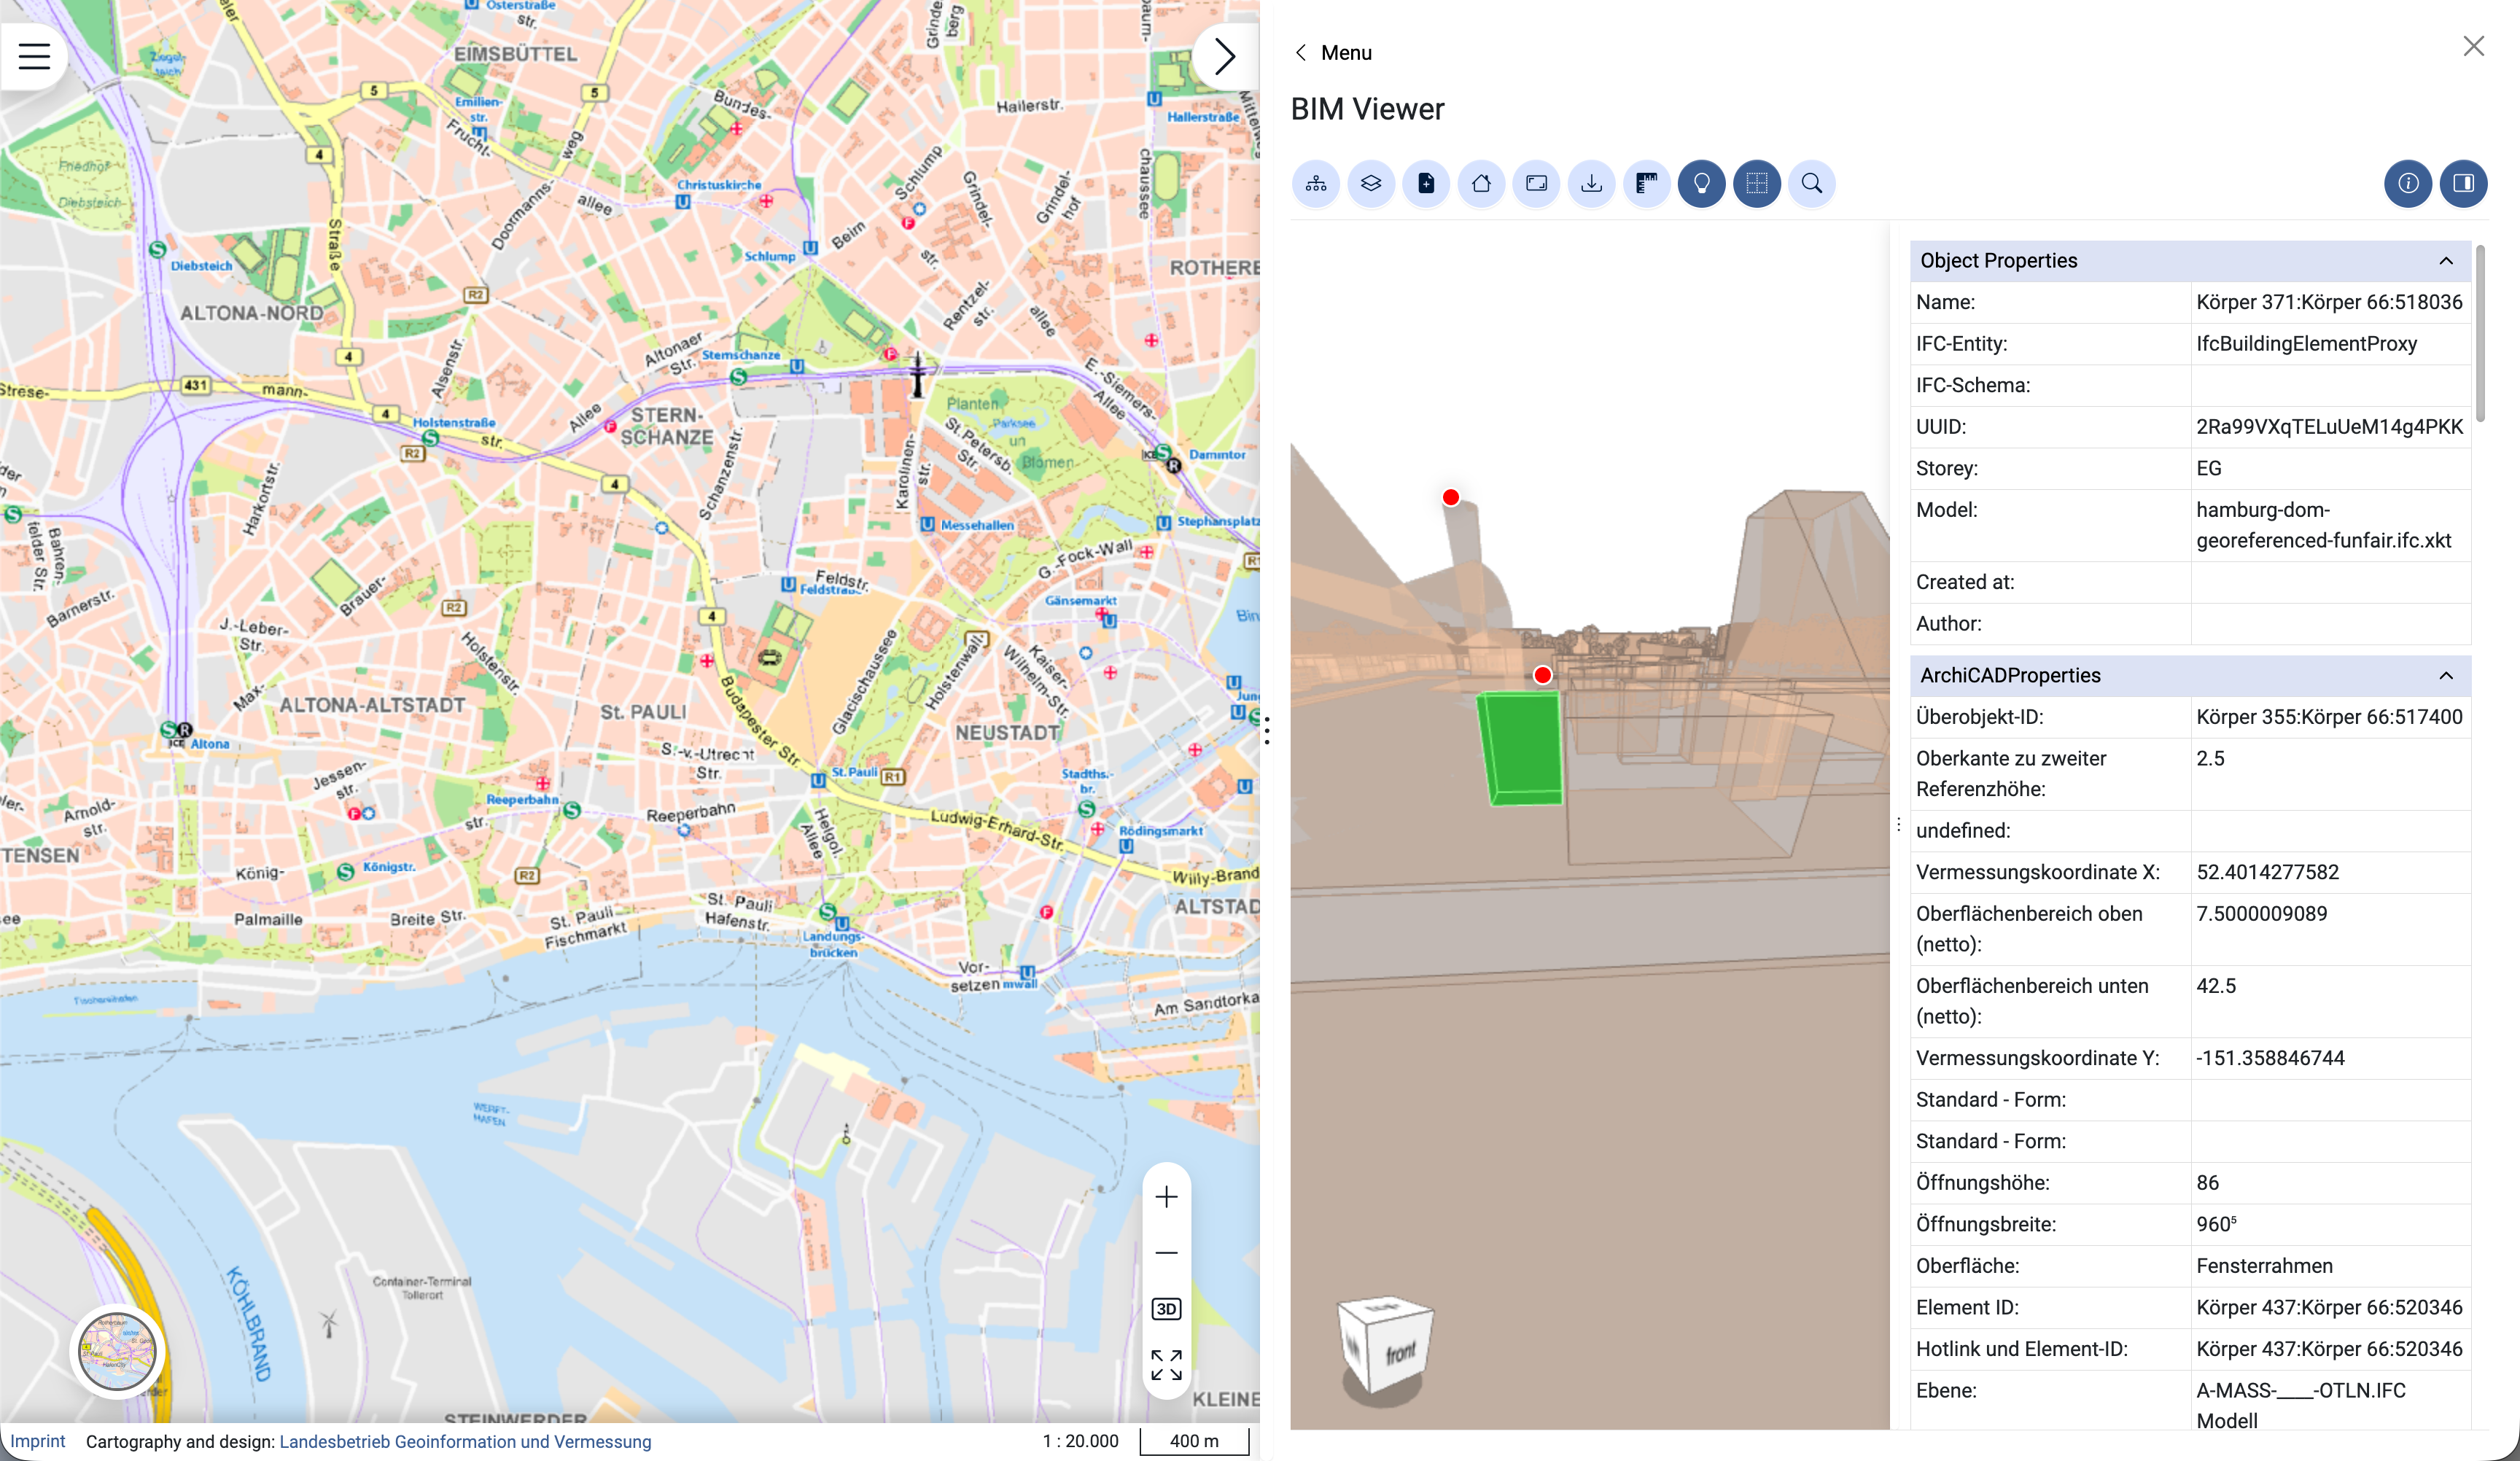Click the Oberflächenbereich unten value 42.5

pos(2216,986)
